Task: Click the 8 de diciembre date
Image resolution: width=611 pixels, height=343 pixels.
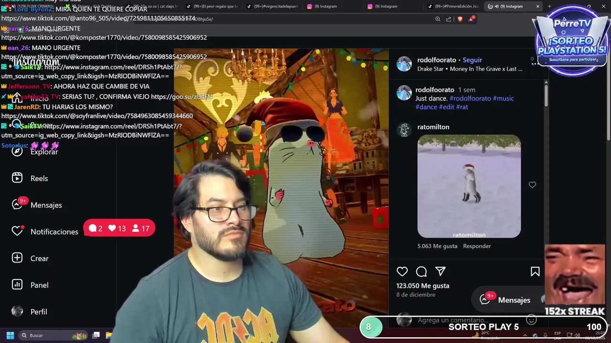Action: click(x=416, y=294)
